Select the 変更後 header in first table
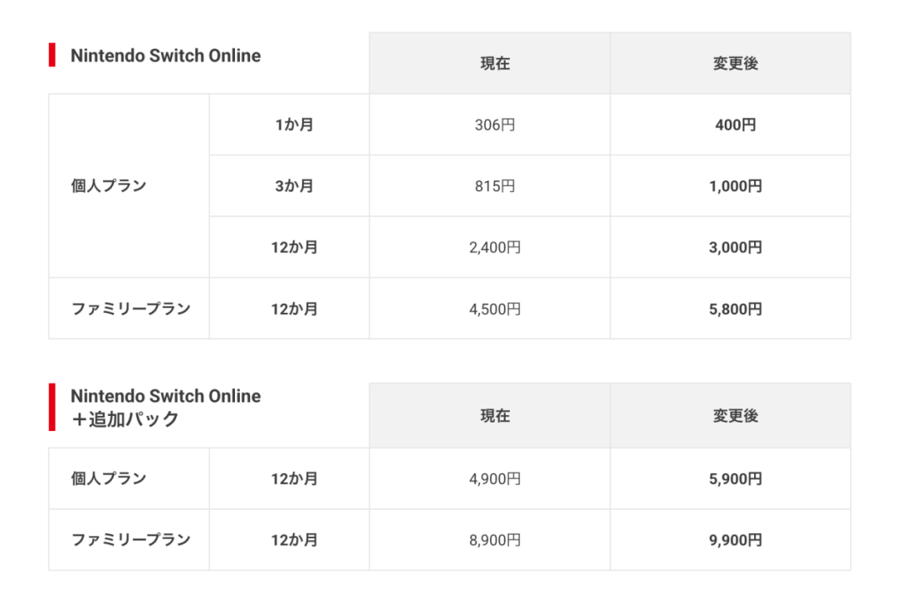The image size is (906, 592). (735, 64)
